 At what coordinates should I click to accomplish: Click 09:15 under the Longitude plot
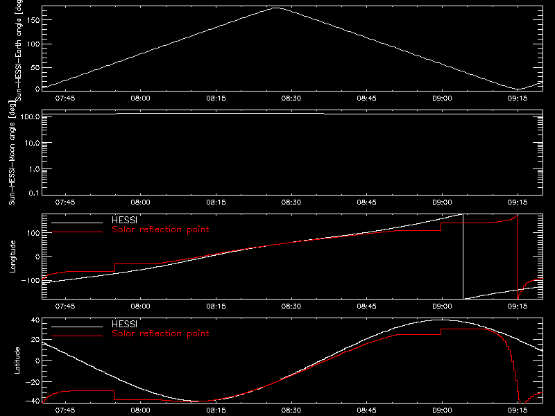coord(518,306)
